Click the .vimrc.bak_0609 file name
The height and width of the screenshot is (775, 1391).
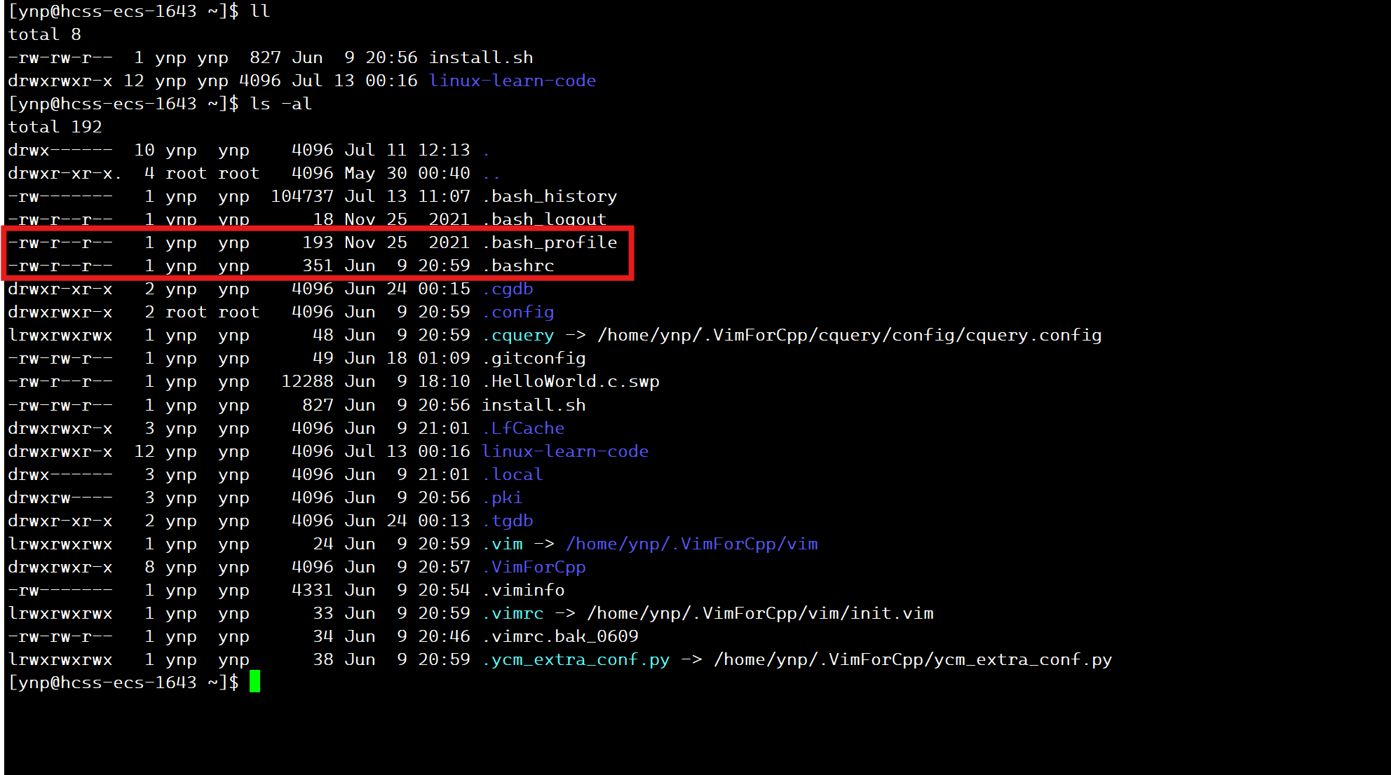[561, 637]
